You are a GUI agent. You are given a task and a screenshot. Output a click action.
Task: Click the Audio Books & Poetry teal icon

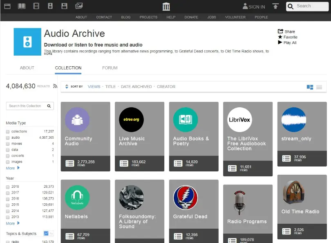click(x=186, y=119)
